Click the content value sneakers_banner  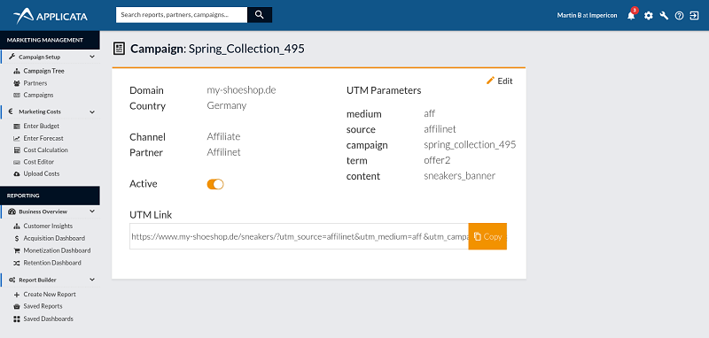pyautogui.click(x=459, y=176)
